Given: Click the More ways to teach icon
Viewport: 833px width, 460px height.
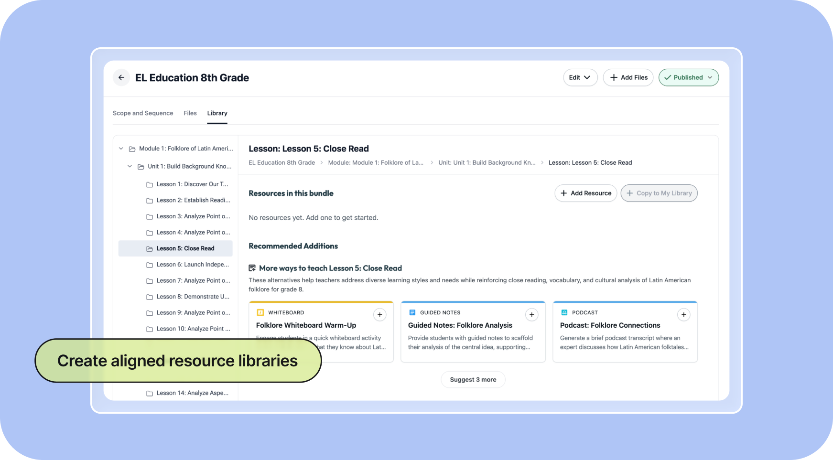Looking at the screenshot, I should (x=252, y=268).
